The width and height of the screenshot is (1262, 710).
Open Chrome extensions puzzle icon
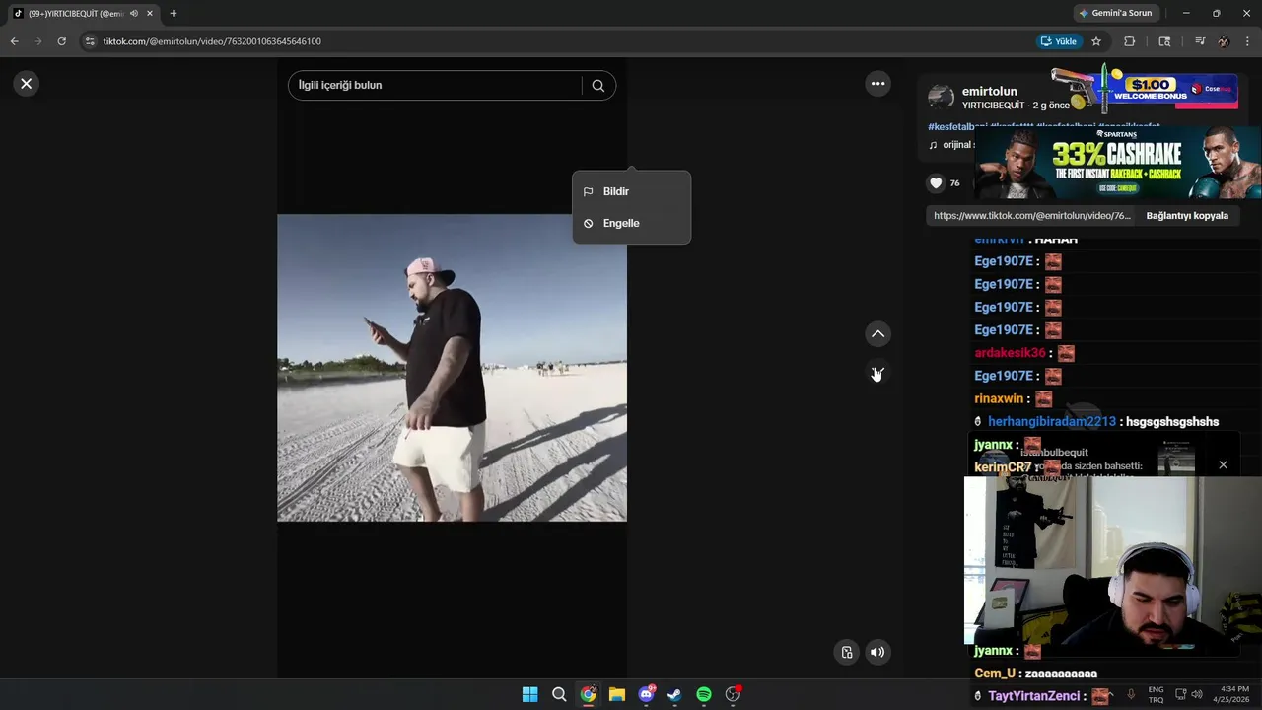coord(1130,41)
